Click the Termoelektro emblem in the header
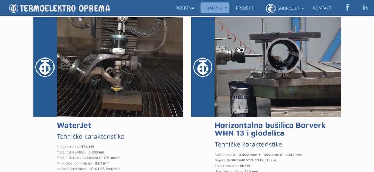 coord(13,8)
